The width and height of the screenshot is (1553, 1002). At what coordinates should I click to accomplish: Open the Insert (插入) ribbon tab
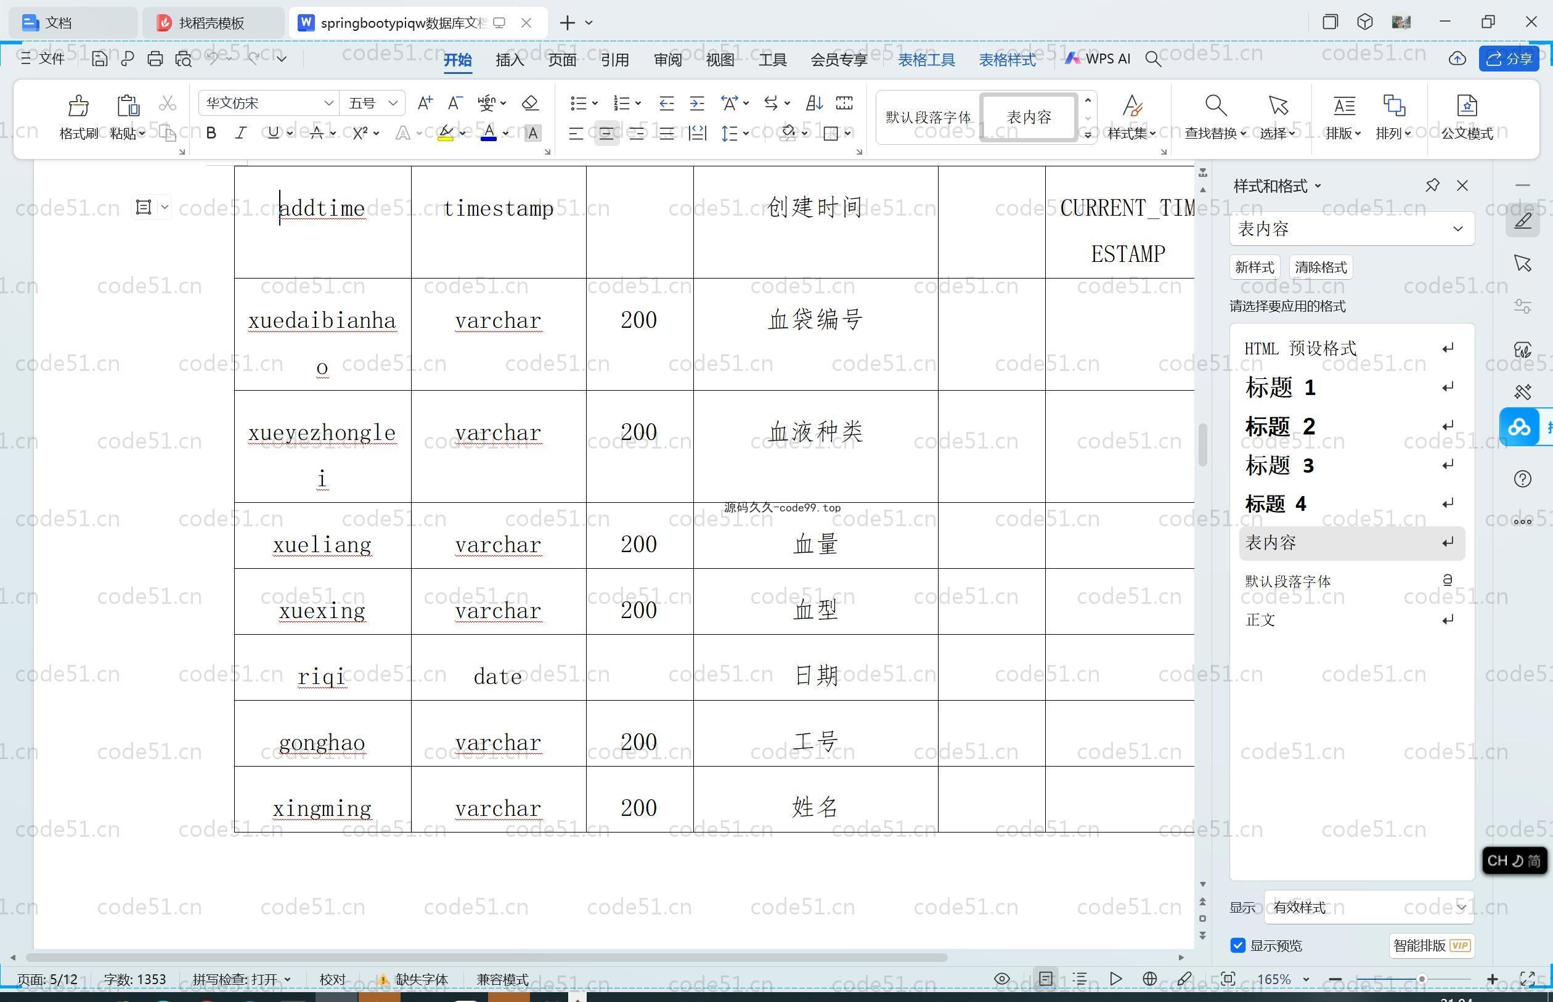coord(510,60)
